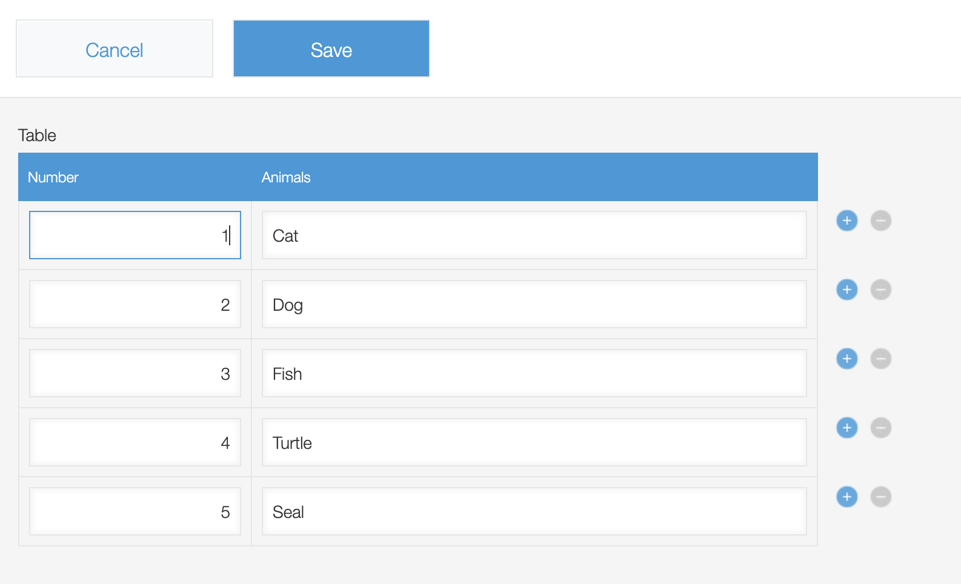Click the Number field showing 2

tap(135, 304)
